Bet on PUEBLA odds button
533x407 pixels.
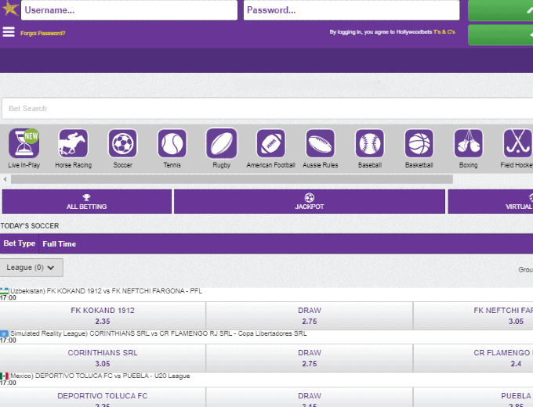[x=473, y=397]
